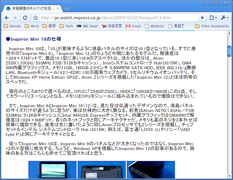Click the Other bookmarks folder icon
The image size is (233, 180).
[x=197, y=26]
